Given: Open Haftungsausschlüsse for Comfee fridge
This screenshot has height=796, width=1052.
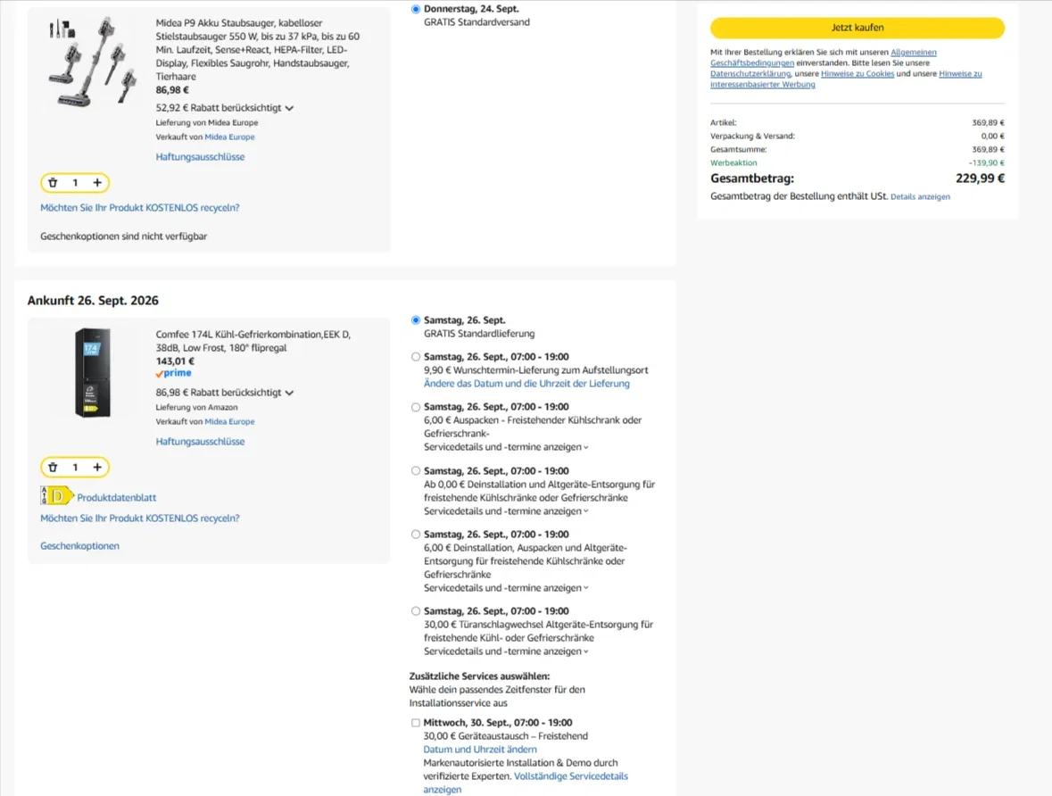Looking at the screenshot, I should (x=200, y=442).
